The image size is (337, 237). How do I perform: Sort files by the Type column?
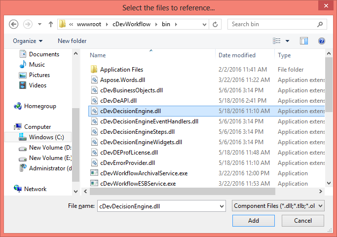(284, 55)
